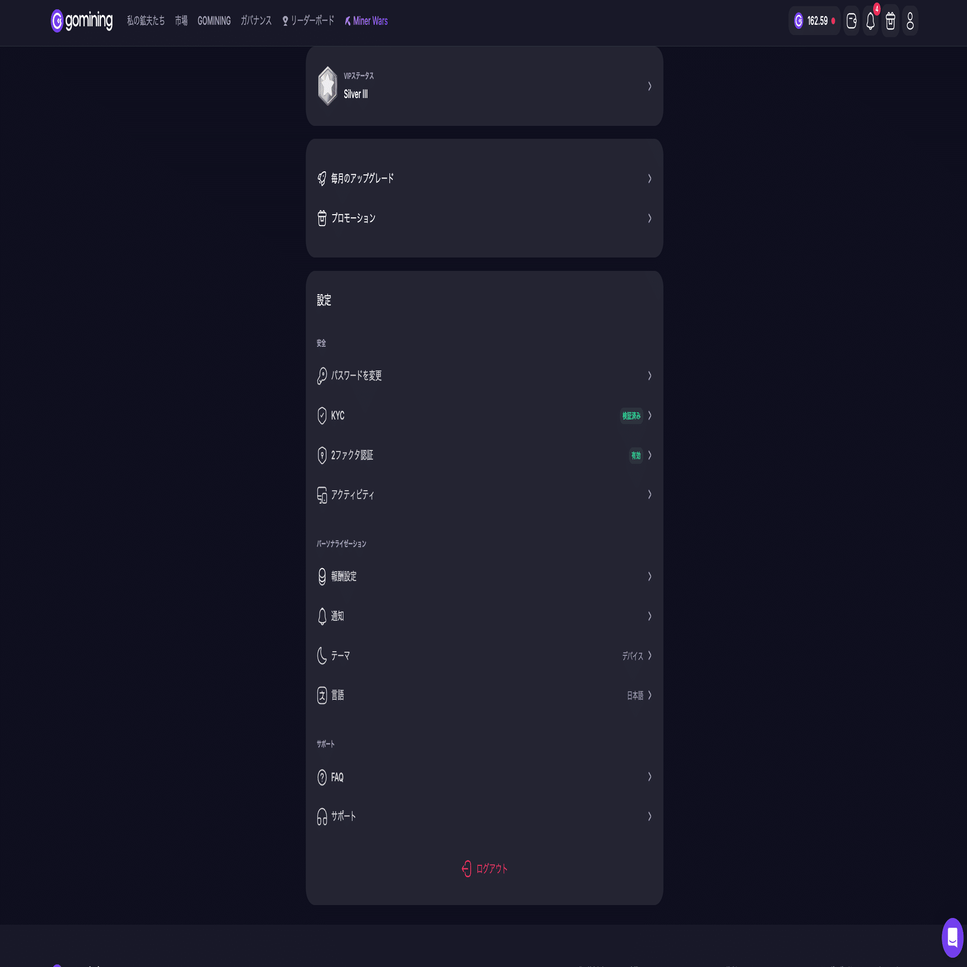Click the gift basket icon in header

[890, 21]
